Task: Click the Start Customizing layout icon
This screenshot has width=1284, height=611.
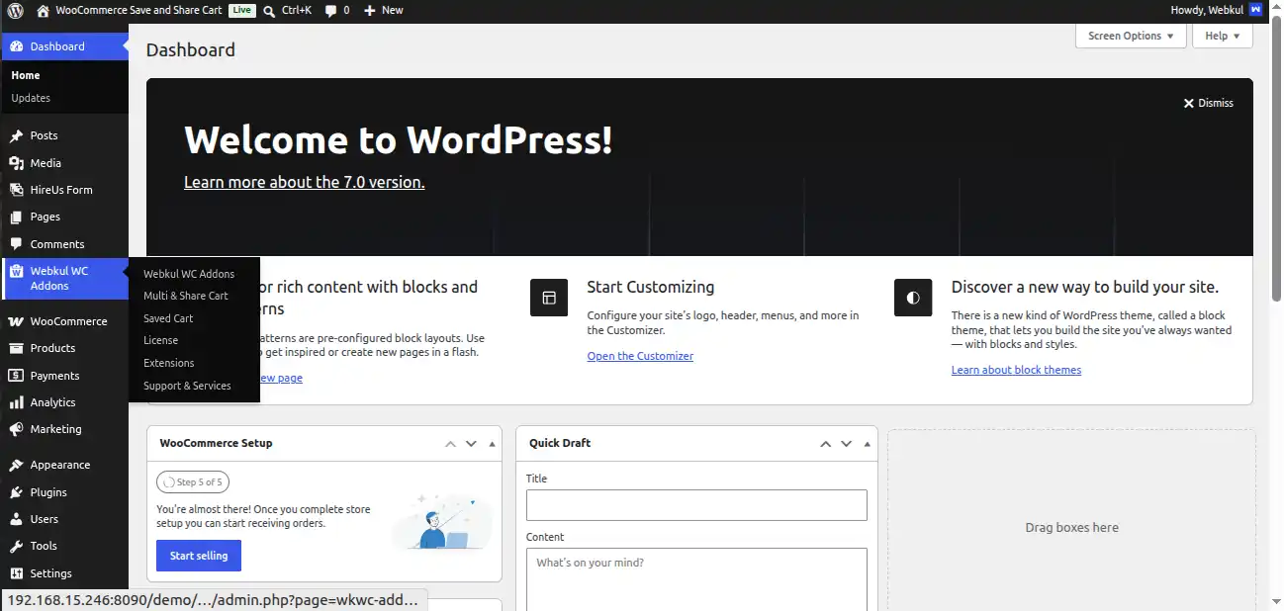Action: (549, 298)
